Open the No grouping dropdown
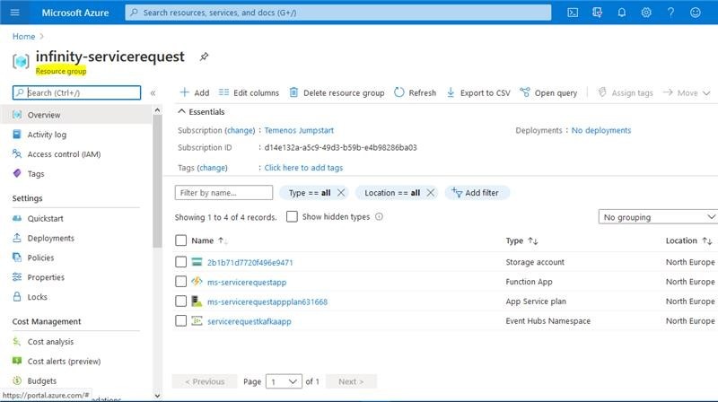The image size is (718, 402). [658, 217]
